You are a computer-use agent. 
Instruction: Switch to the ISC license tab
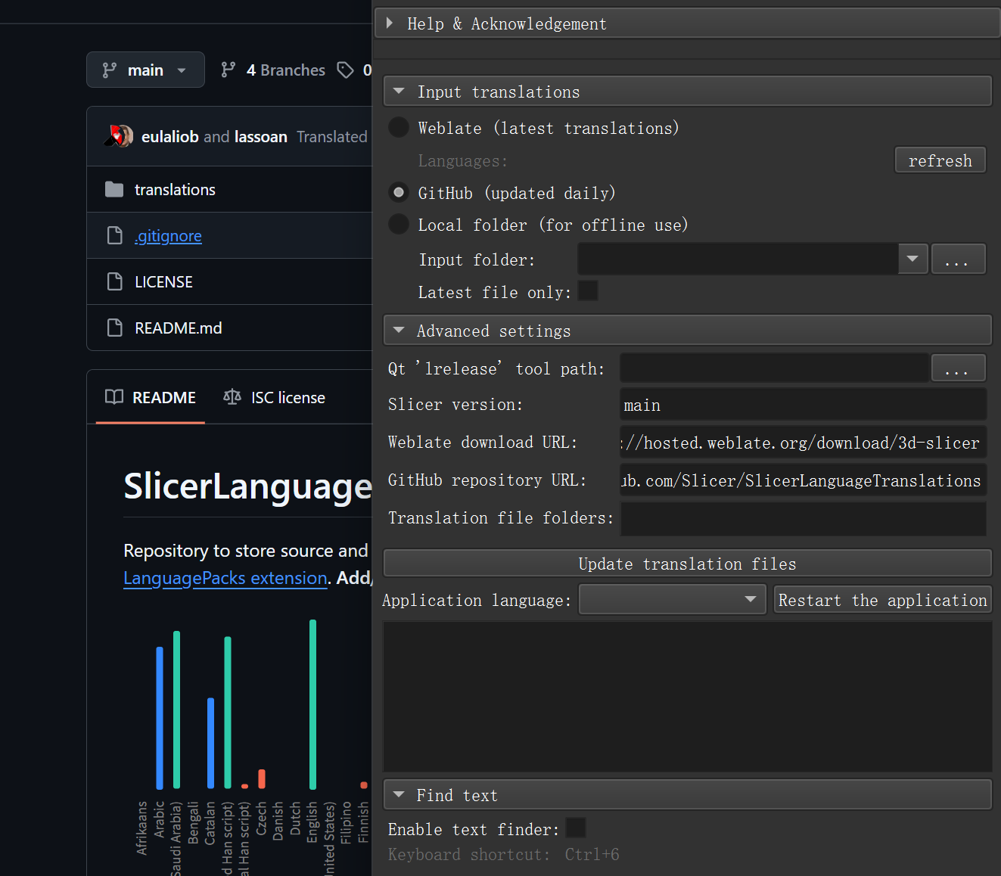click(275, 398)
